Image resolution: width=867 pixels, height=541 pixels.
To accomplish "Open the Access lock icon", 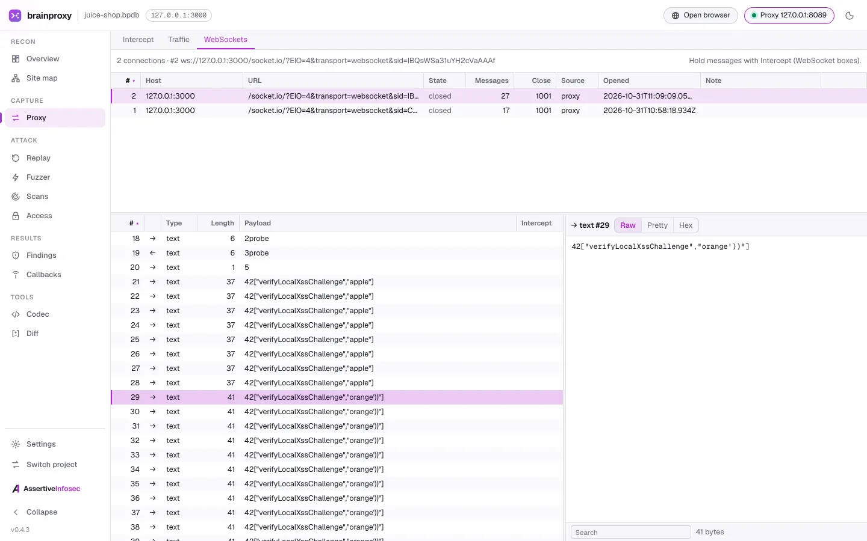I will 16,216.
